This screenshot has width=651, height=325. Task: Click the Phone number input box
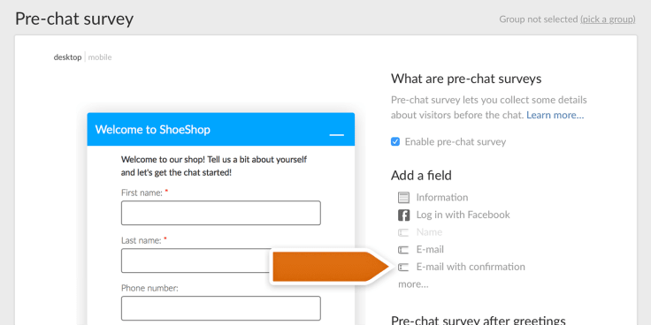coord(221,308)
